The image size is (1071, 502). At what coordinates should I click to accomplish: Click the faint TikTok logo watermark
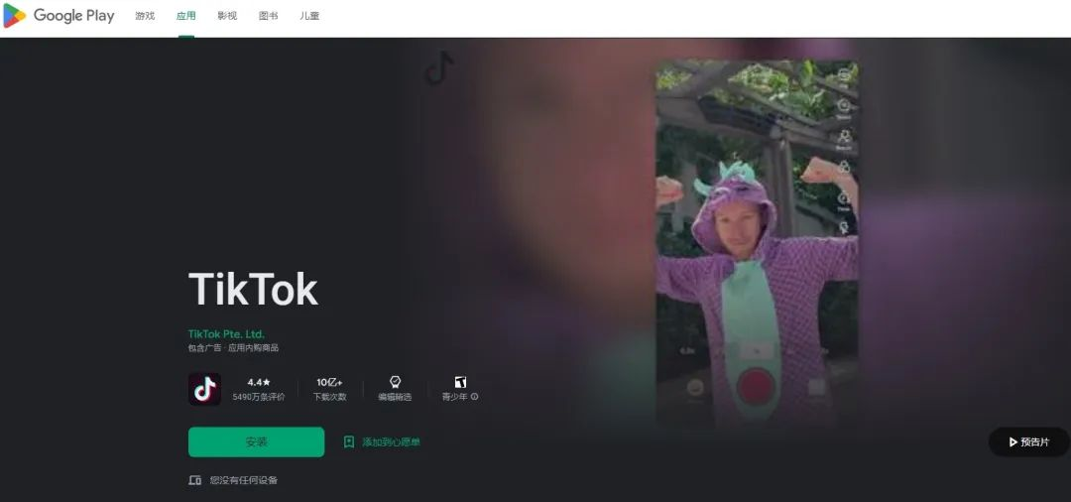(x=438, y=68)
